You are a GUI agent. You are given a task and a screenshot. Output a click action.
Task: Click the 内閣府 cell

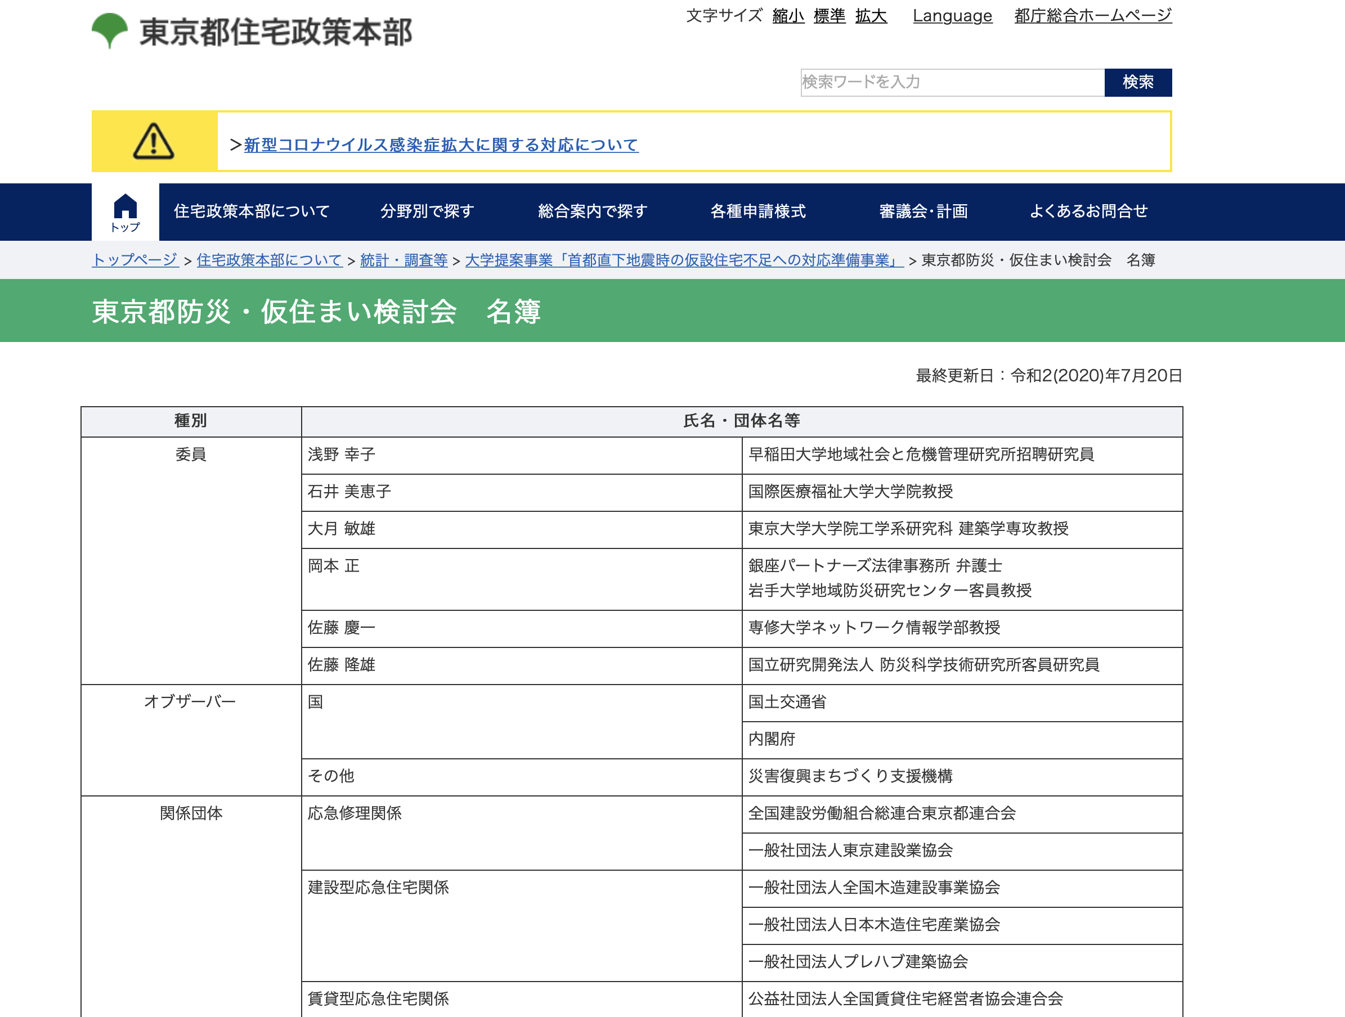click(x=962, y=740)
